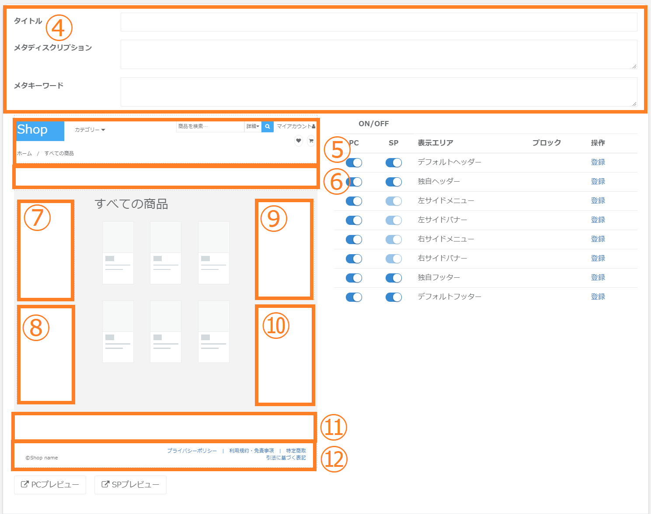Disable the PC switch for 左サイドメニュー
The image size is (651, 514).
pyautogui.click(x=354, y=201)
